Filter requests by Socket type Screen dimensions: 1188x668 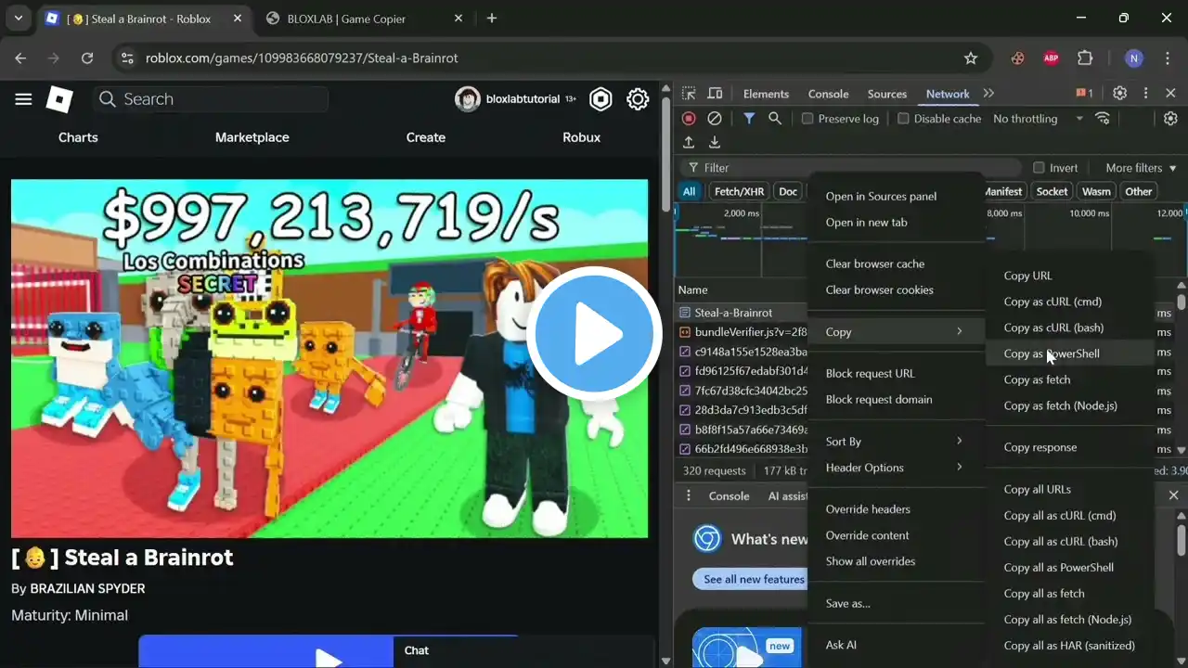coord(1052,191)
